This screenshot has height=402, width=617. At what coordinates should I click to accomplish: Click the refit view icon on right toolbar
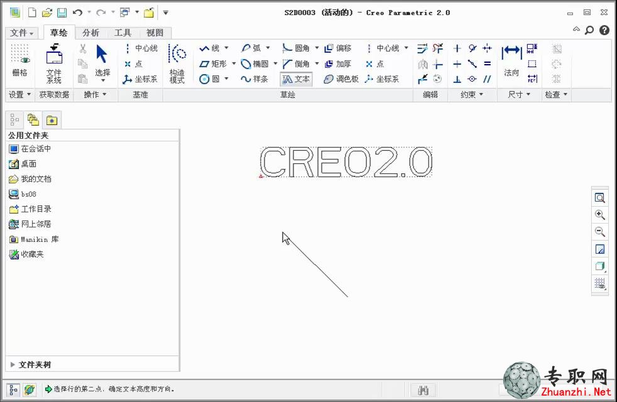point(599,197)
